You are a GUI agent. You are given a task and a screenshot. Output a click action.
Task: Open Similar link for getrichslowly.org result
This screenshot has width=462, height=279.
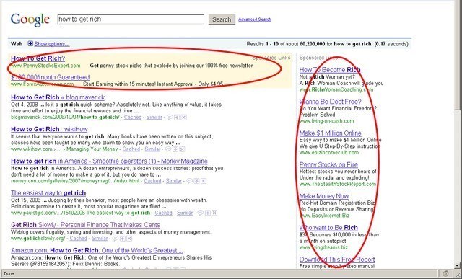100,239
